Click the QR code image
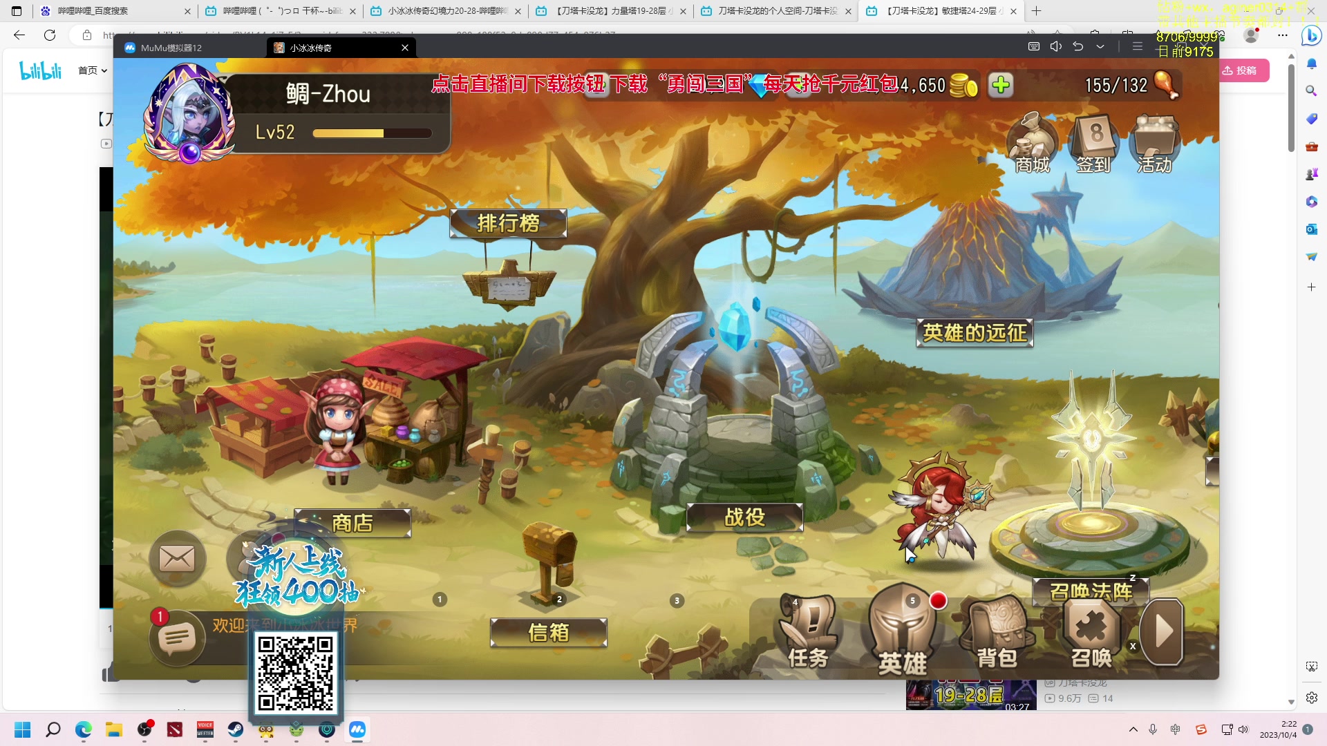This screenshot has height=746, width=1327. point(296,673)
